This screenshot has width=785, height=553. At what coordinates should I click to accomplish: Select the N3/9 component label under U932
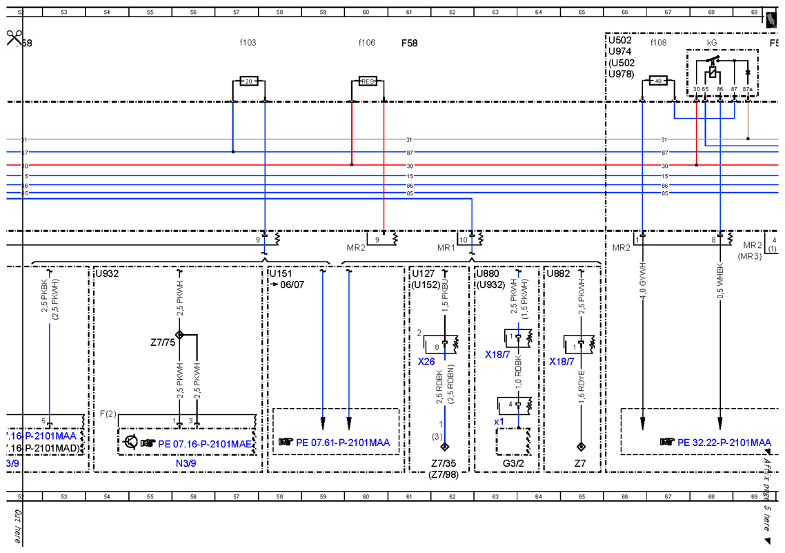186,463
